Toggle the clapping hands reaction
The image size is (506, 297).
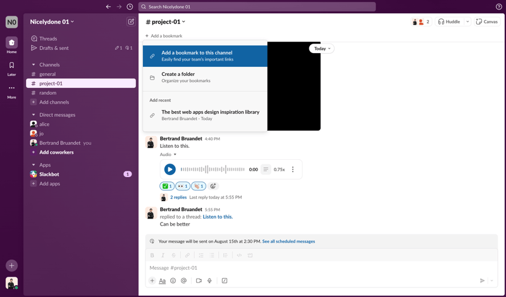(199, 186)
